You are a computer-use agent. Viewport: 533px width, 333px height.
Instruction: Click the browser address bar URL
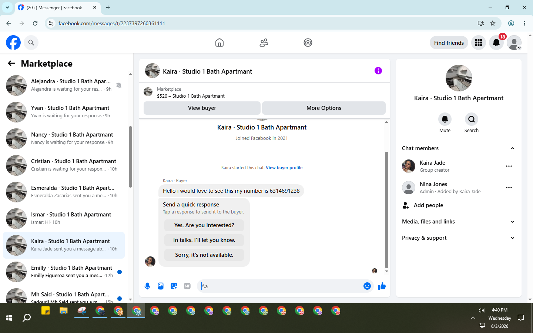pos(112,23)
